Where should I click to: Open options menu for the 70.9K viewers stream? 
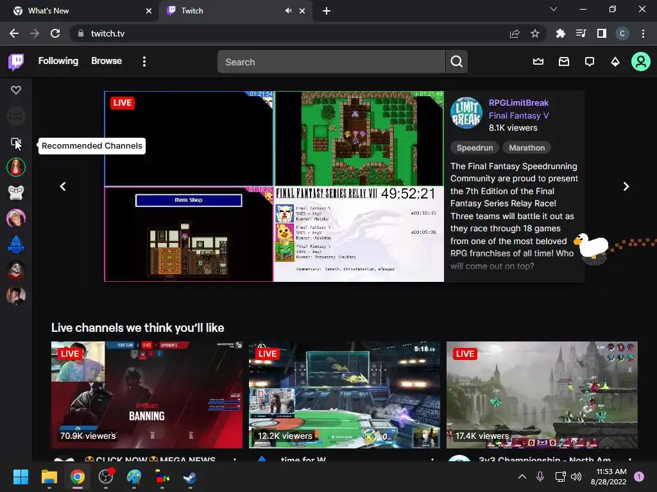(x=235, y=459)
